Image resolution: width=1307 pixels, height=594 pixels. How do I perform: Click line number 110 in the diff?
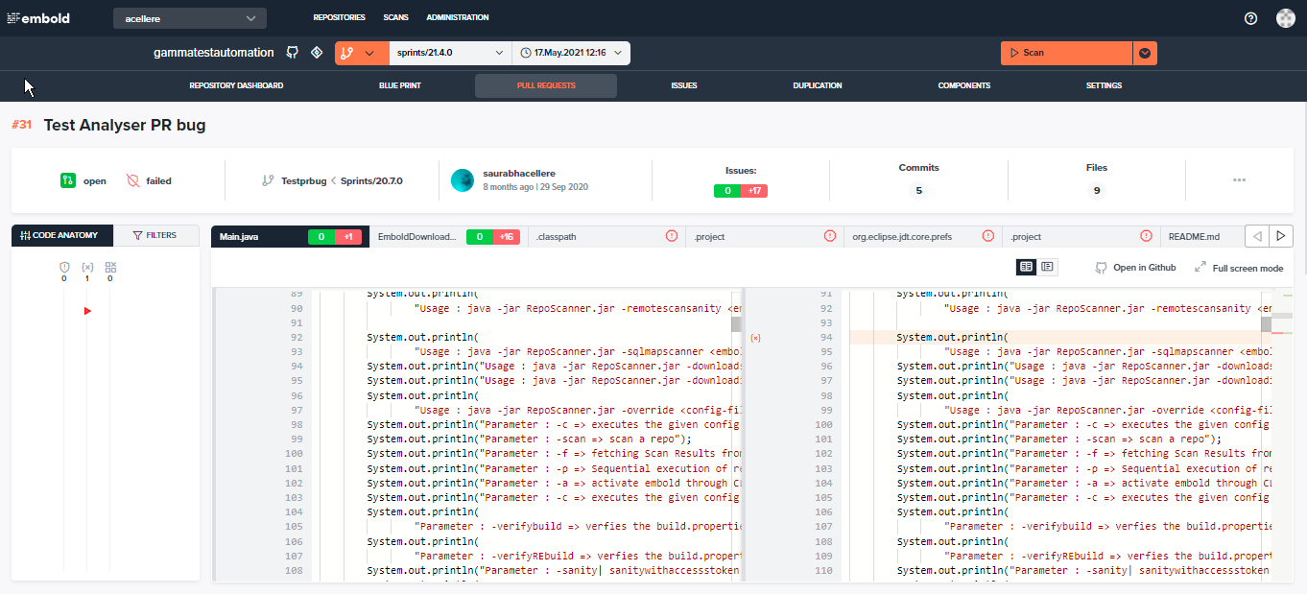824,571
